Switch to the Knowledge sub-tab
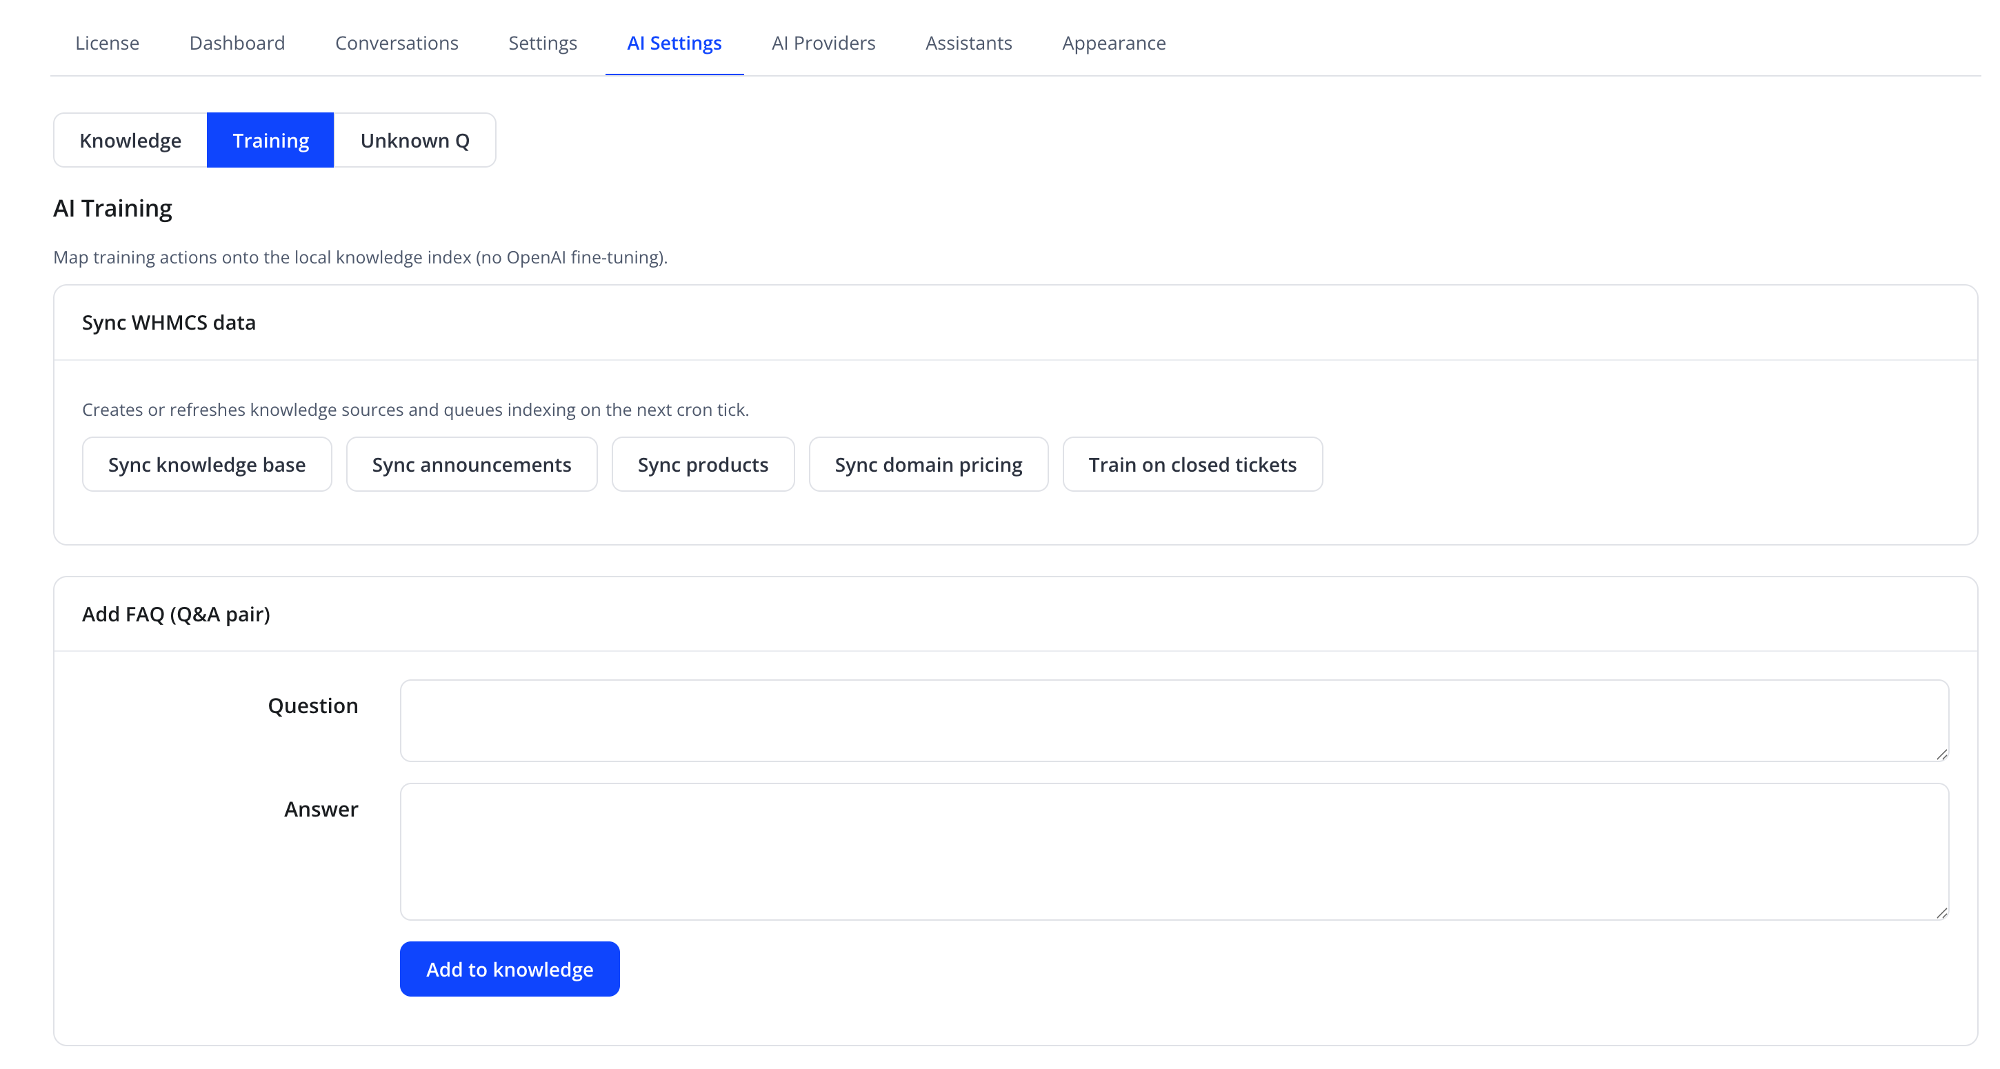This screenshot has width=2000, height=1069. [x=130, y=141]
